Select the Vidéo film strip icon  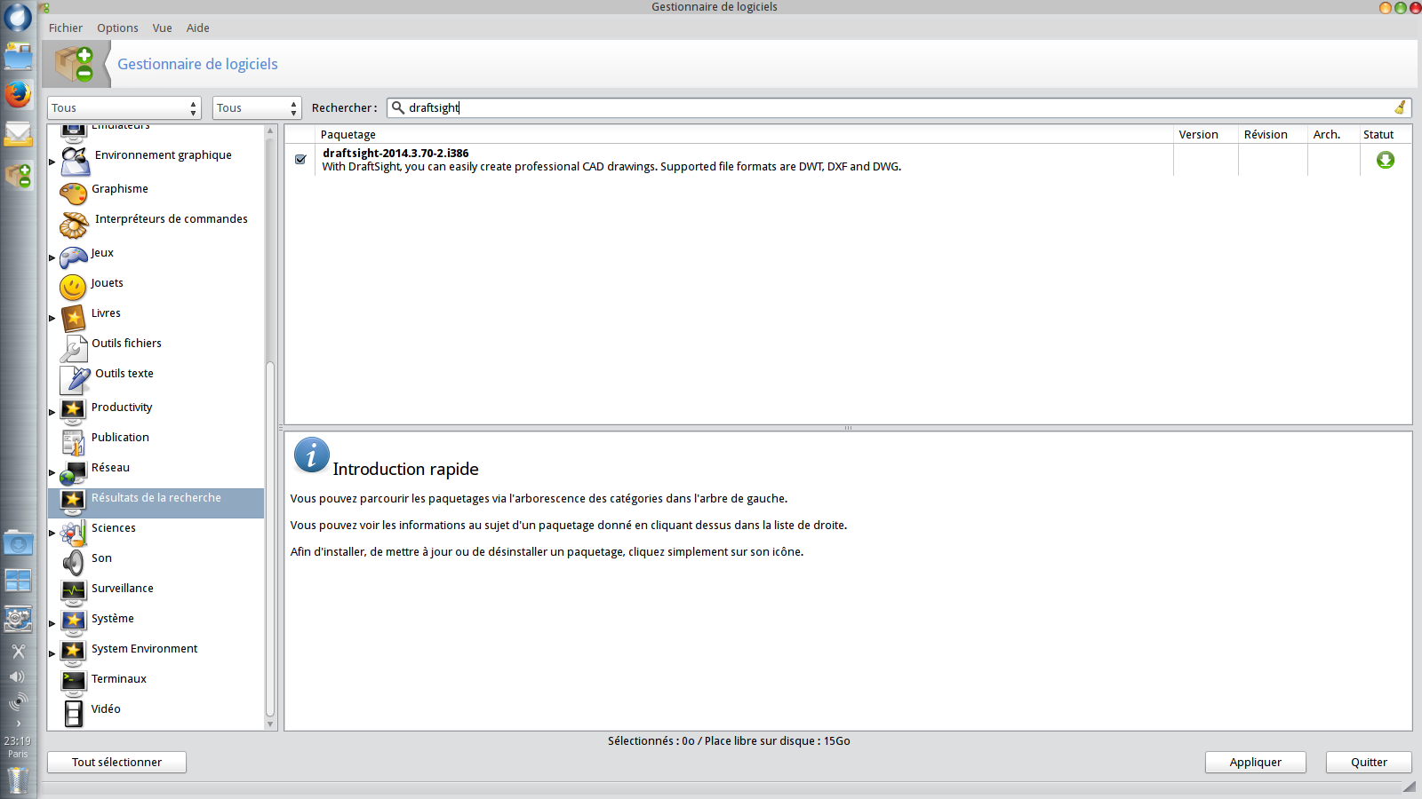point(73,713)
